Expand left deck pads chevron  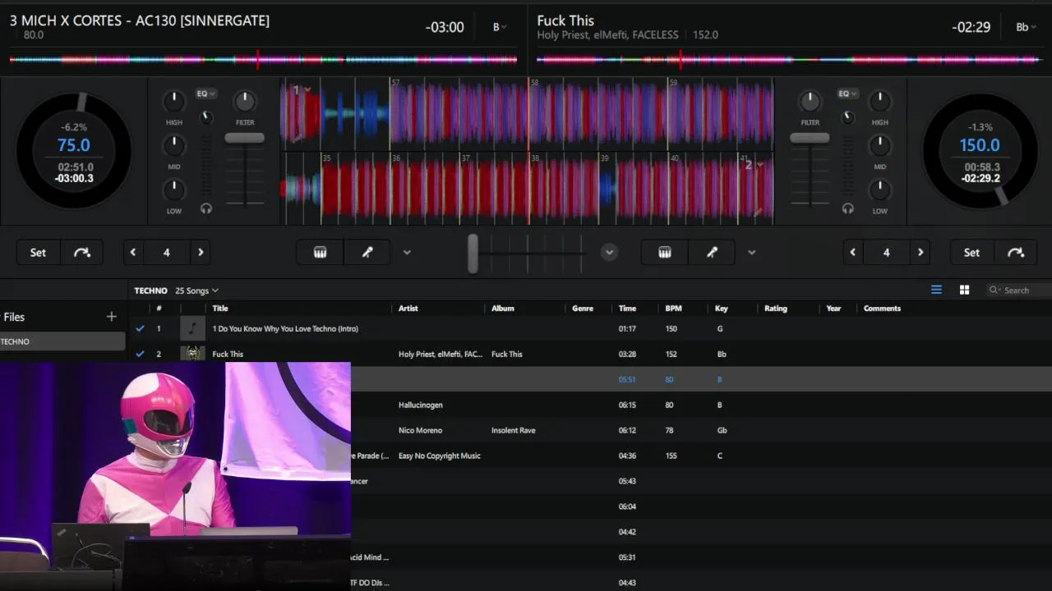[407, 253]
